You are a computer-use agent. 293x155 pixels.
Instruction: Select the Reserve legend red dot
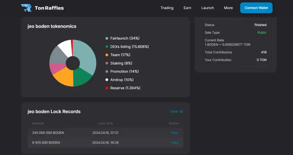[x=107, y=88]
